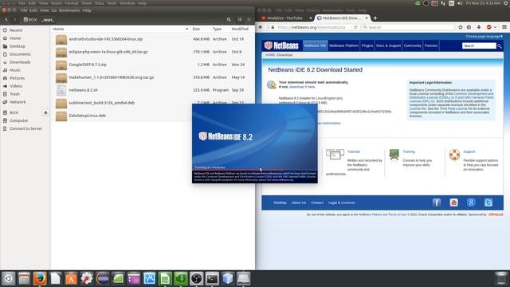The height and width of the screenshot is (287, 510).
Task: Click the netbeans-8.2.sh file icon
Action: 61,90
